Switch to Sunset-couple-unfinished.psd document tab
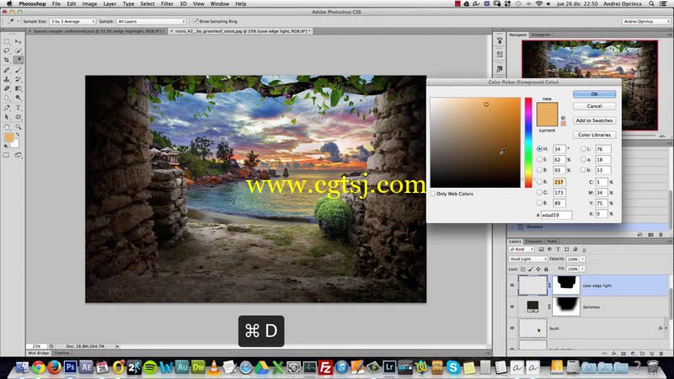This screenshot has width=674, height=379. point(98,31)
